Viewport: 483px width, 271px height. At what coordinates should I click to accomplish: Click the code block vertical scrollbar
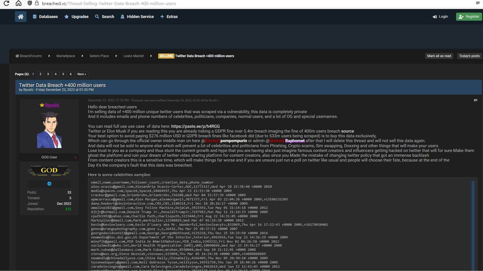(x=473, y=225)
